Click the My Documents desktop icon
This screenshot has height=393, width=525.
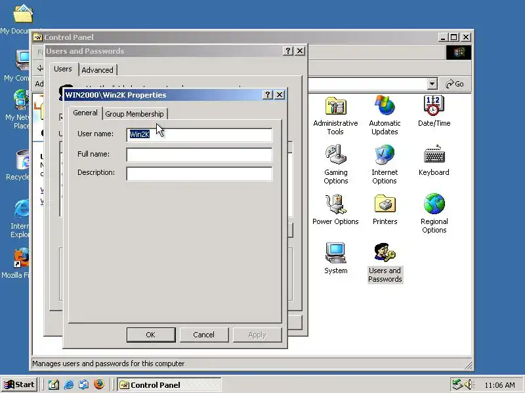[x=21, y=19]
